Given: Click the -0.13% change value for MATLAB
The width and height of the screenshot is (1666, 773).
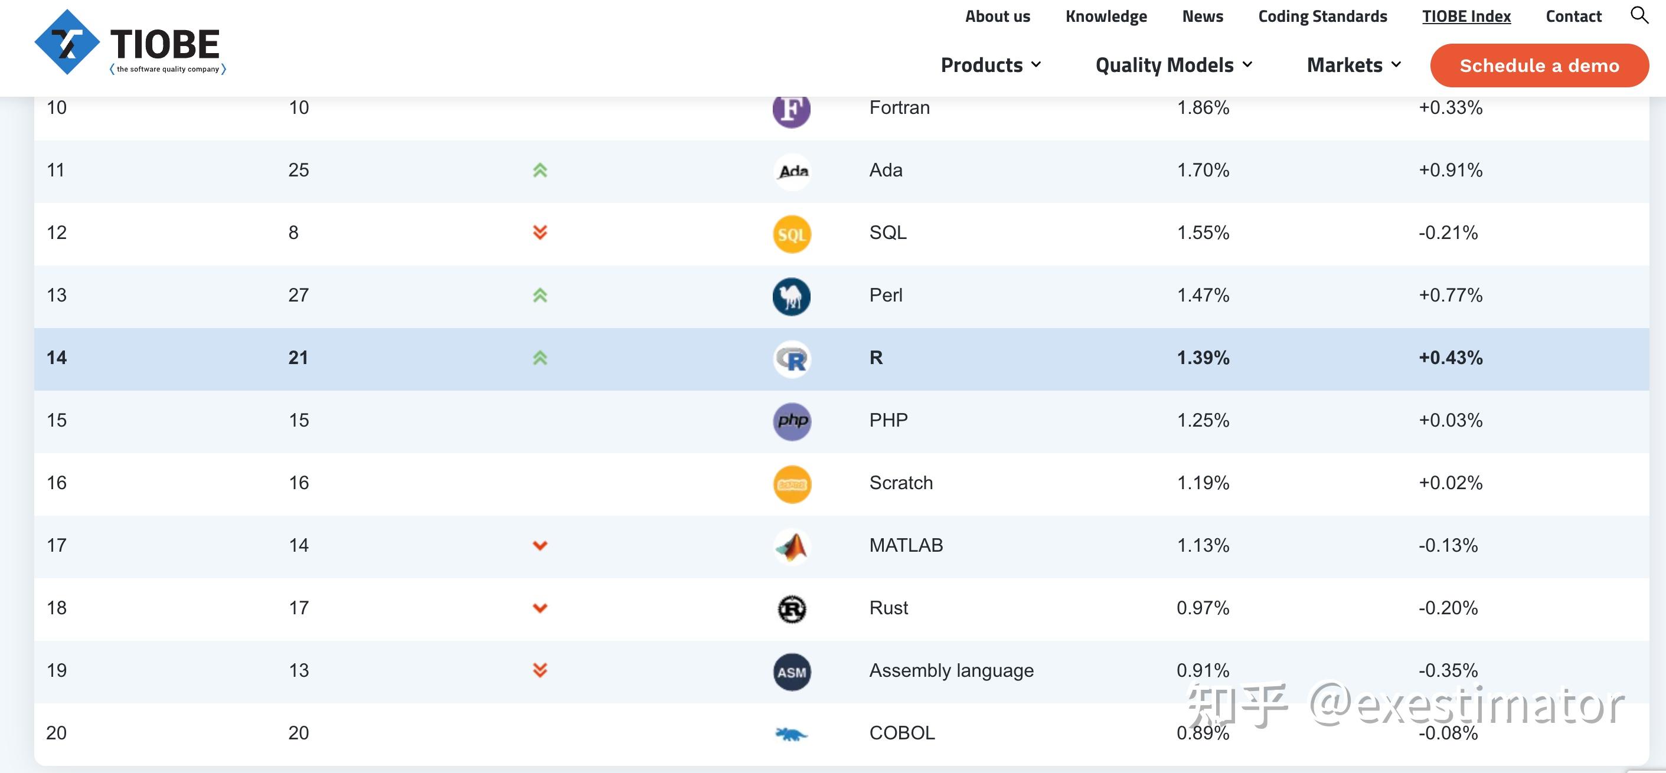Looking at the screenshot, I should (x=1448, y=545).
